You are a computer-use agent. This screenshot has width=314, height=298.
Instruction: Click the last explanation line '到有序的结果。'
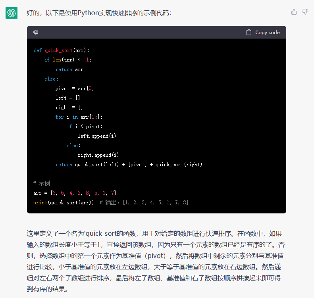[x=48, y=289]
